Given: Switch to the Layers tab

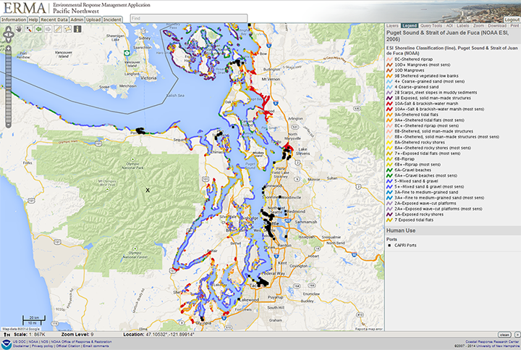Looking at the screenshot, I should coord(392,25).
